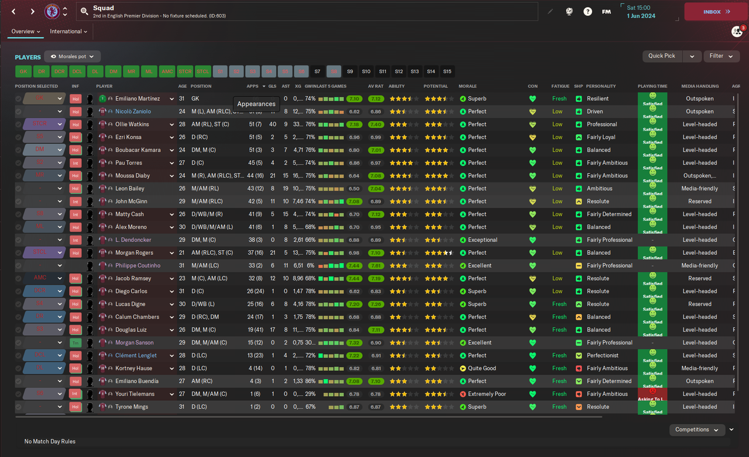The image size is (749, 457).
Task: Click Emiliano Martínez's ability star rating
Action: tap(404, 98)
